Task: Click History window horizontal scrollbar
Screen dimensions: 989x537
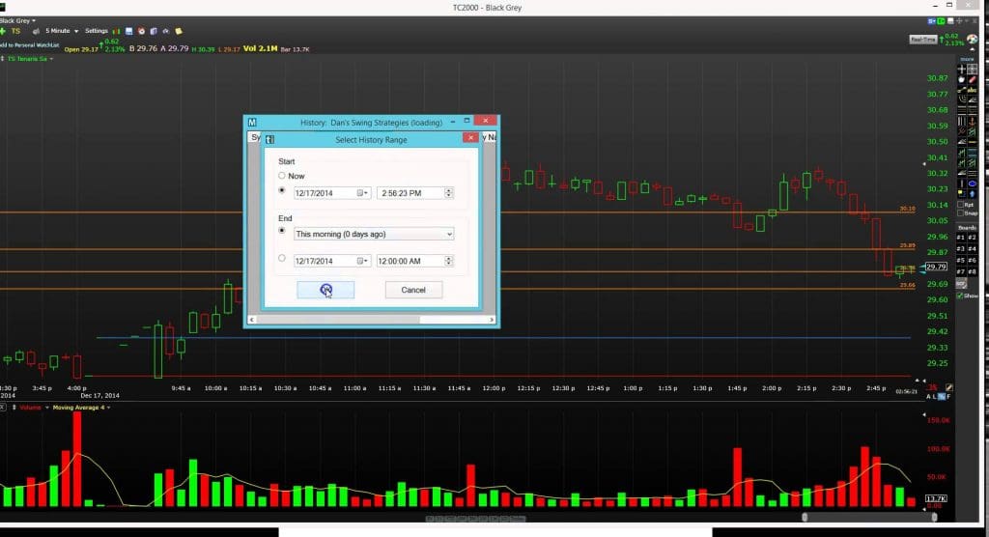Action: click(372, 320)
